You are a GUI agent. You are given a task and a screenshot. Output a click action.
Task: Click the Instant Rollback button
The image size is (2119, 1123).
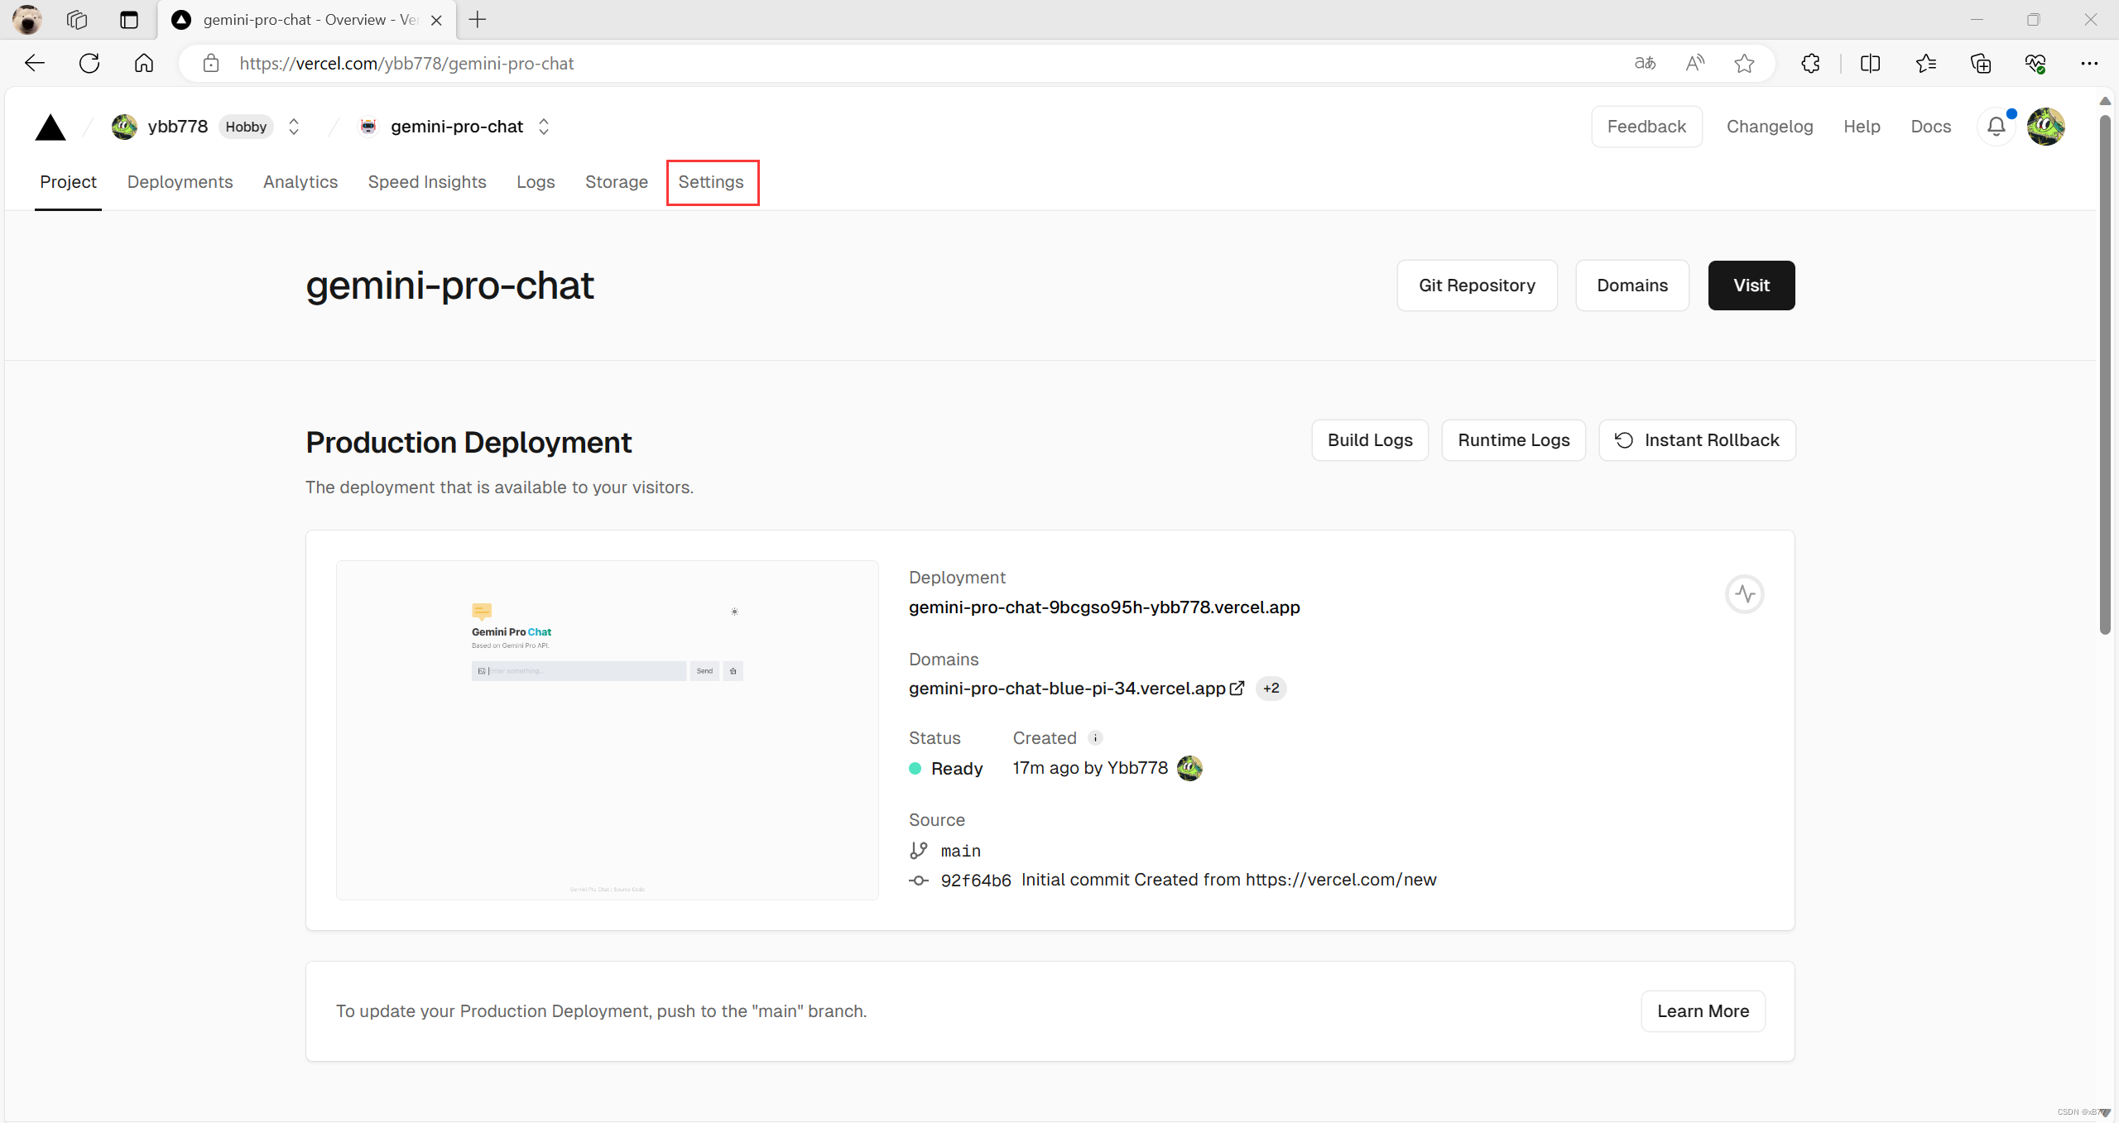[x=1697, y=440]
